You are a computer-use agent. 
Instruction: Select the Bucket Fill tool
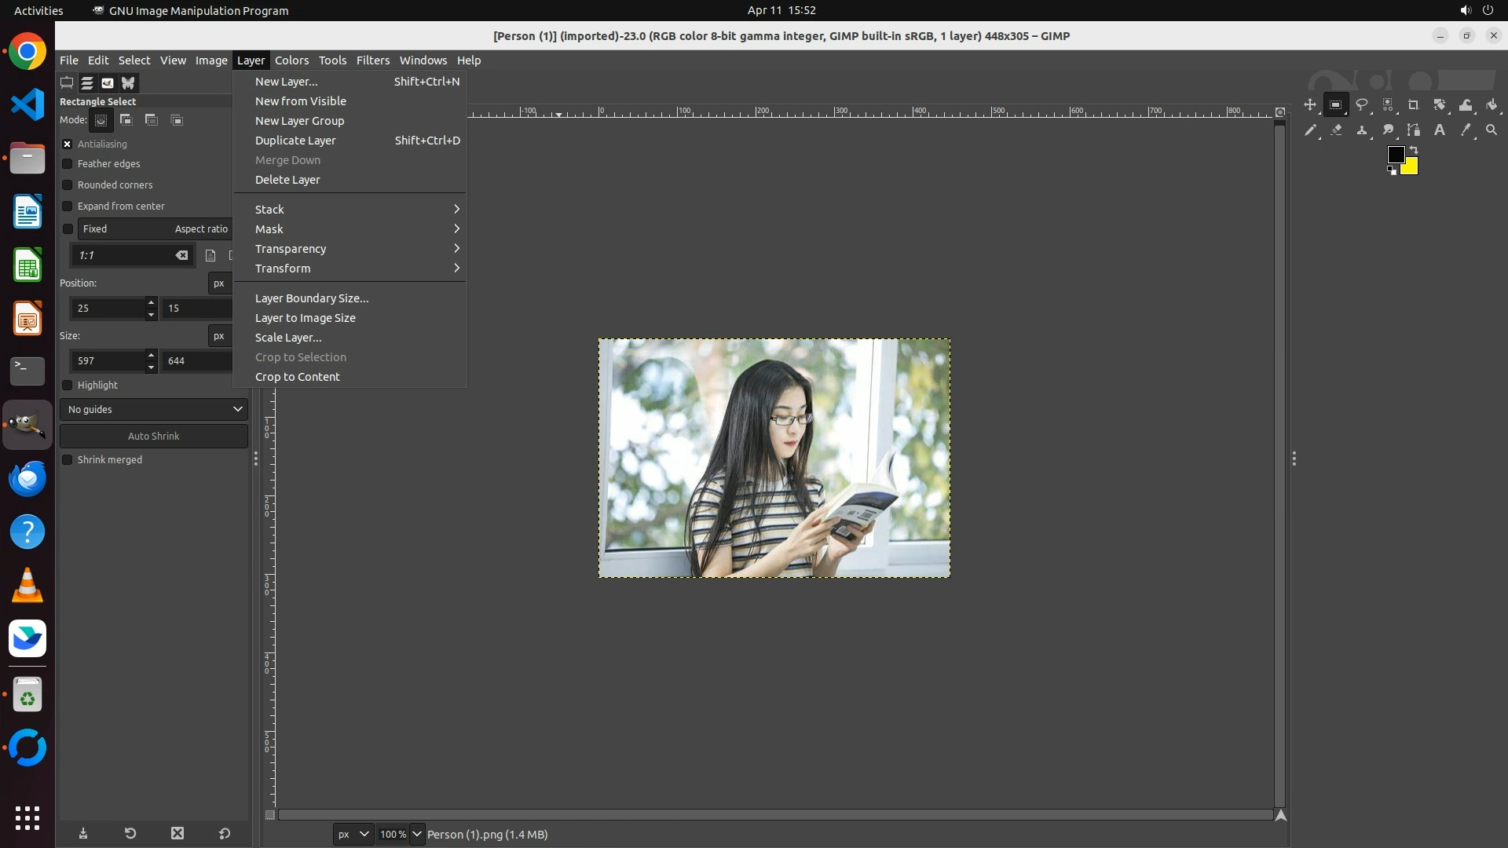1492,104
